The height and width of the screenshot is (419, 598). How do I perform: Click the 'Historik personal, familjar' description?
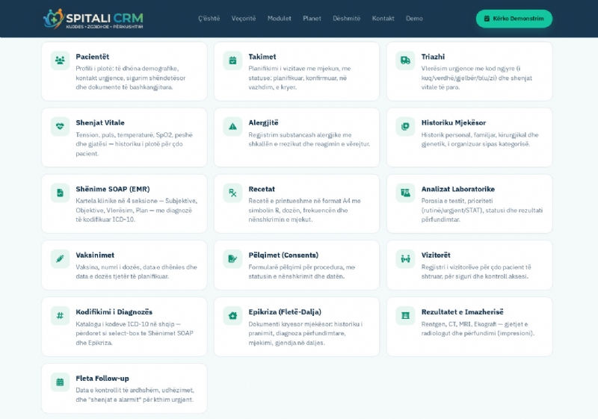pyautogui.click(x=480, y=140)
